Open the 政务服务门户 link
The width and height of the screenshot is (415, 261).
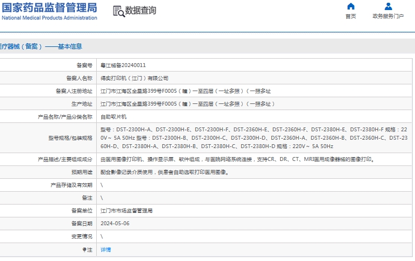pyautogui.click(x=388, y=16)
